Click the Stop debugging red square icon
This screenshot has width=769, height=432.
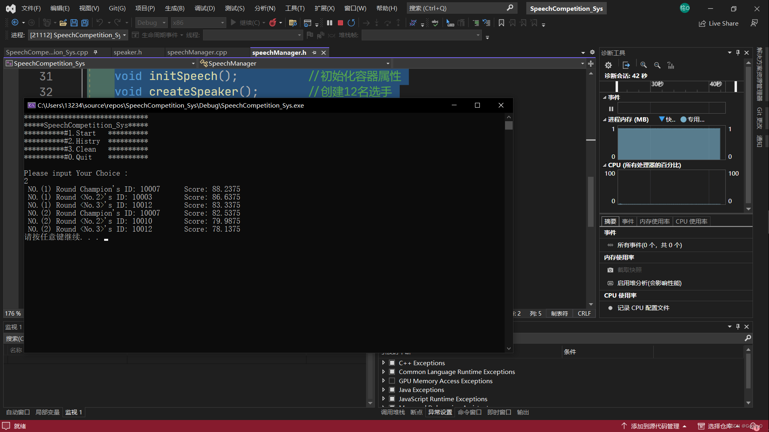(x=341, y=22)
